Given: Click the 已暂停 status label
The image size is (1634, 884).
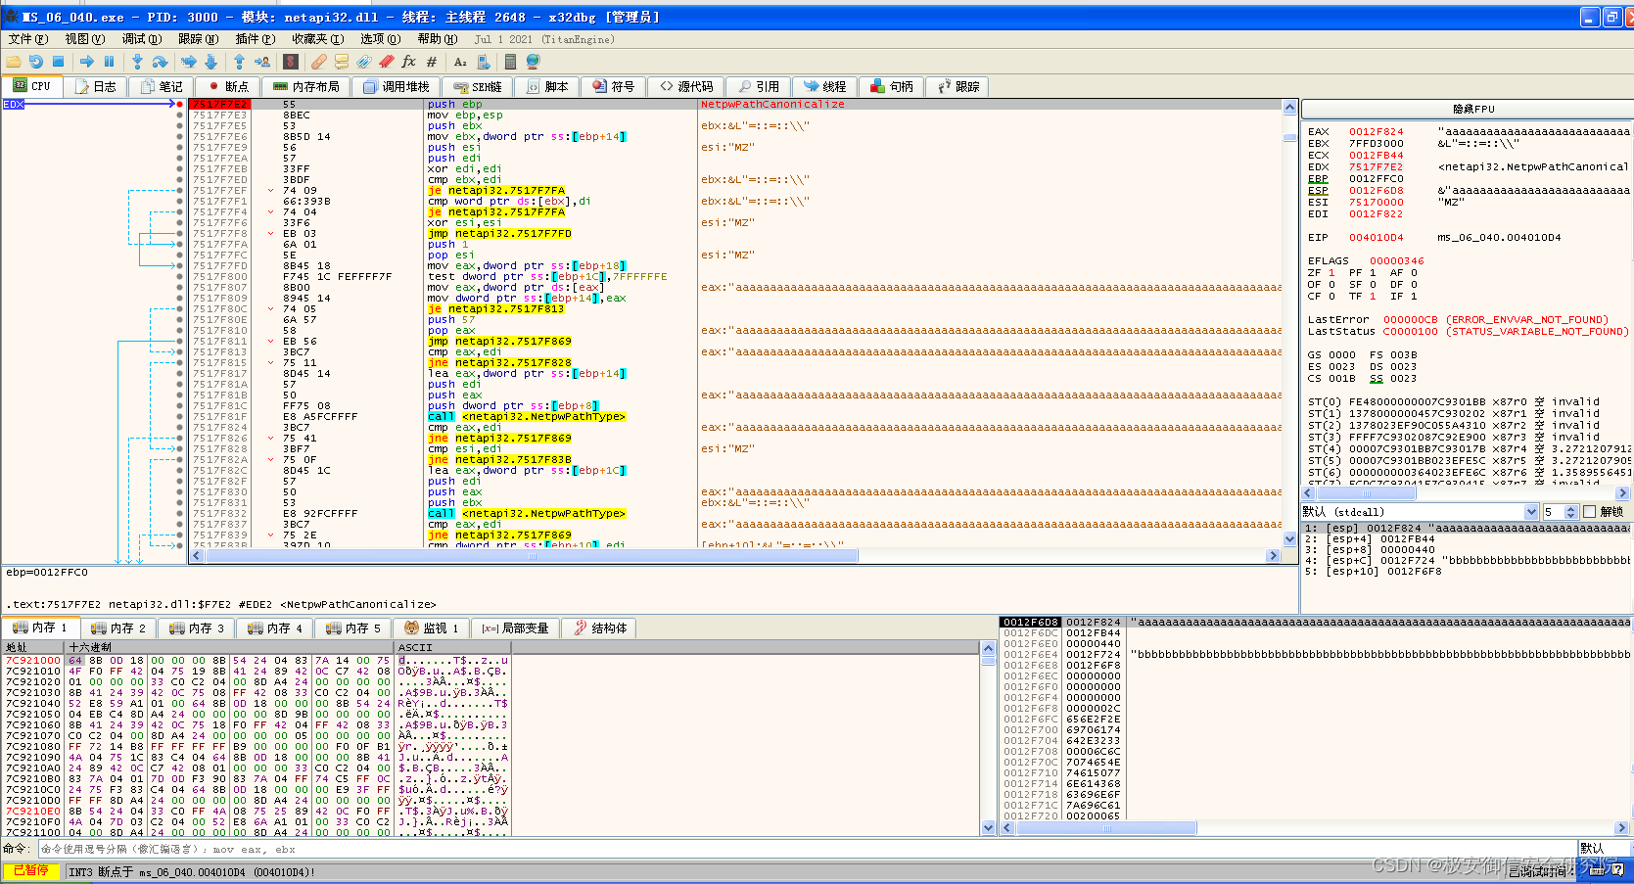Looking at the screenshot, I should (31, 871).
